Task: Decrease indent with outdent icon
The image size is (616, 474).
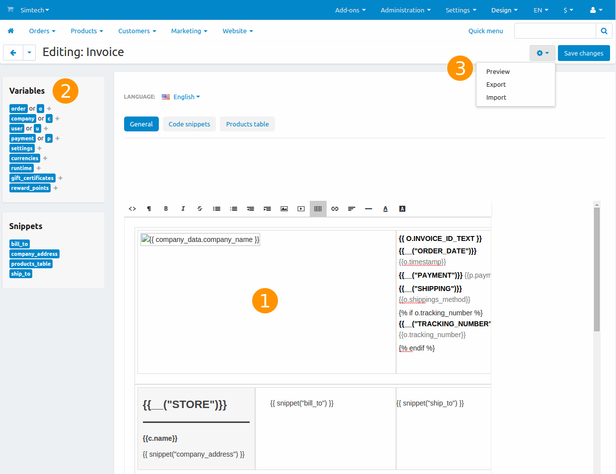Action: pos(250,209)
